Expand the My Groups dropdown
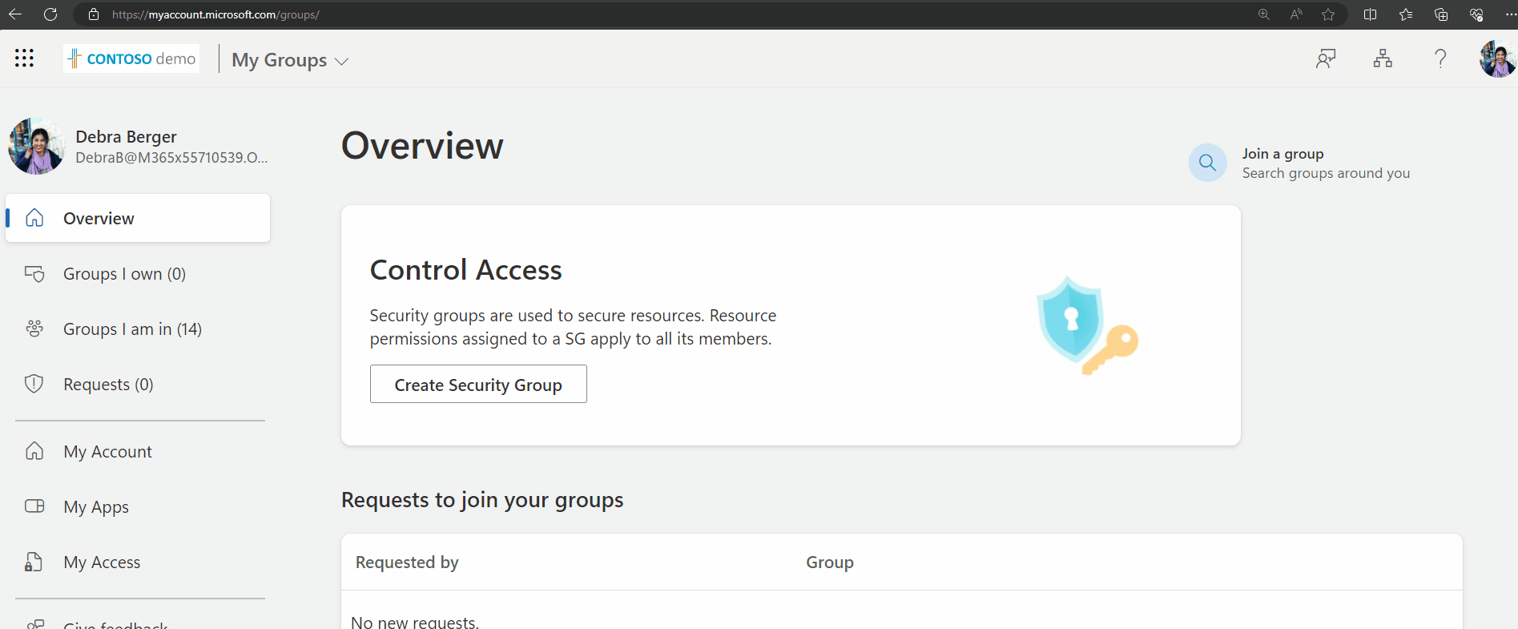Image resolution: width=1518 pixels, height=629 pixels. pos(290,60)
